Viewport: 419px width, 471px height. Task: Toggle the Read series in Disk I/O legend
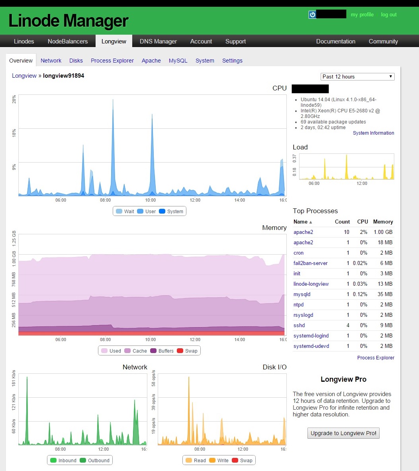196,460
